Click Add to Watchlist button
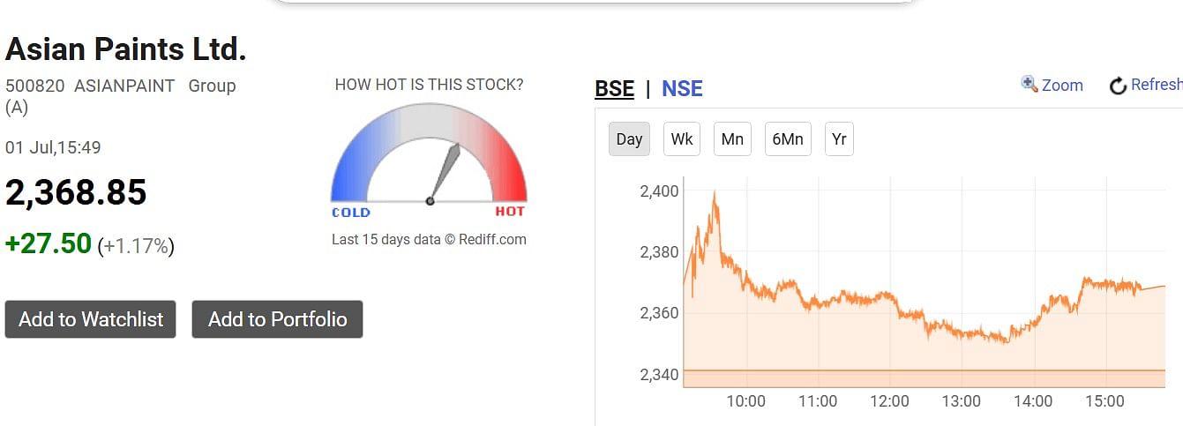 coord(91,319)
